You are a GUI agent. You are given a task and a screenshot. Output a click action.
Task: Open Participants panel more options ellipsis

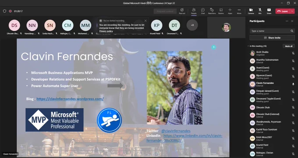tap(287, 21)
